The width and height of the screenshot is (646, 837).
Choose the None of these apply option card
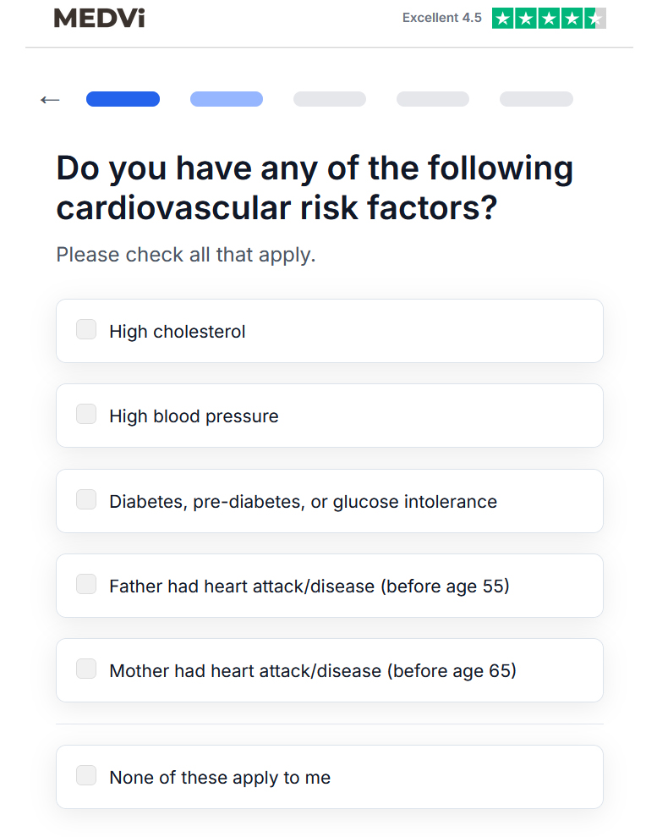point(330,777)
